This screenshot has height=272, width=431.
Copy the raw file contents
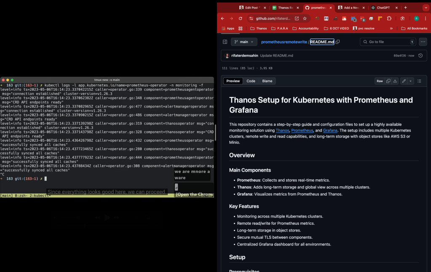point(388,81)
